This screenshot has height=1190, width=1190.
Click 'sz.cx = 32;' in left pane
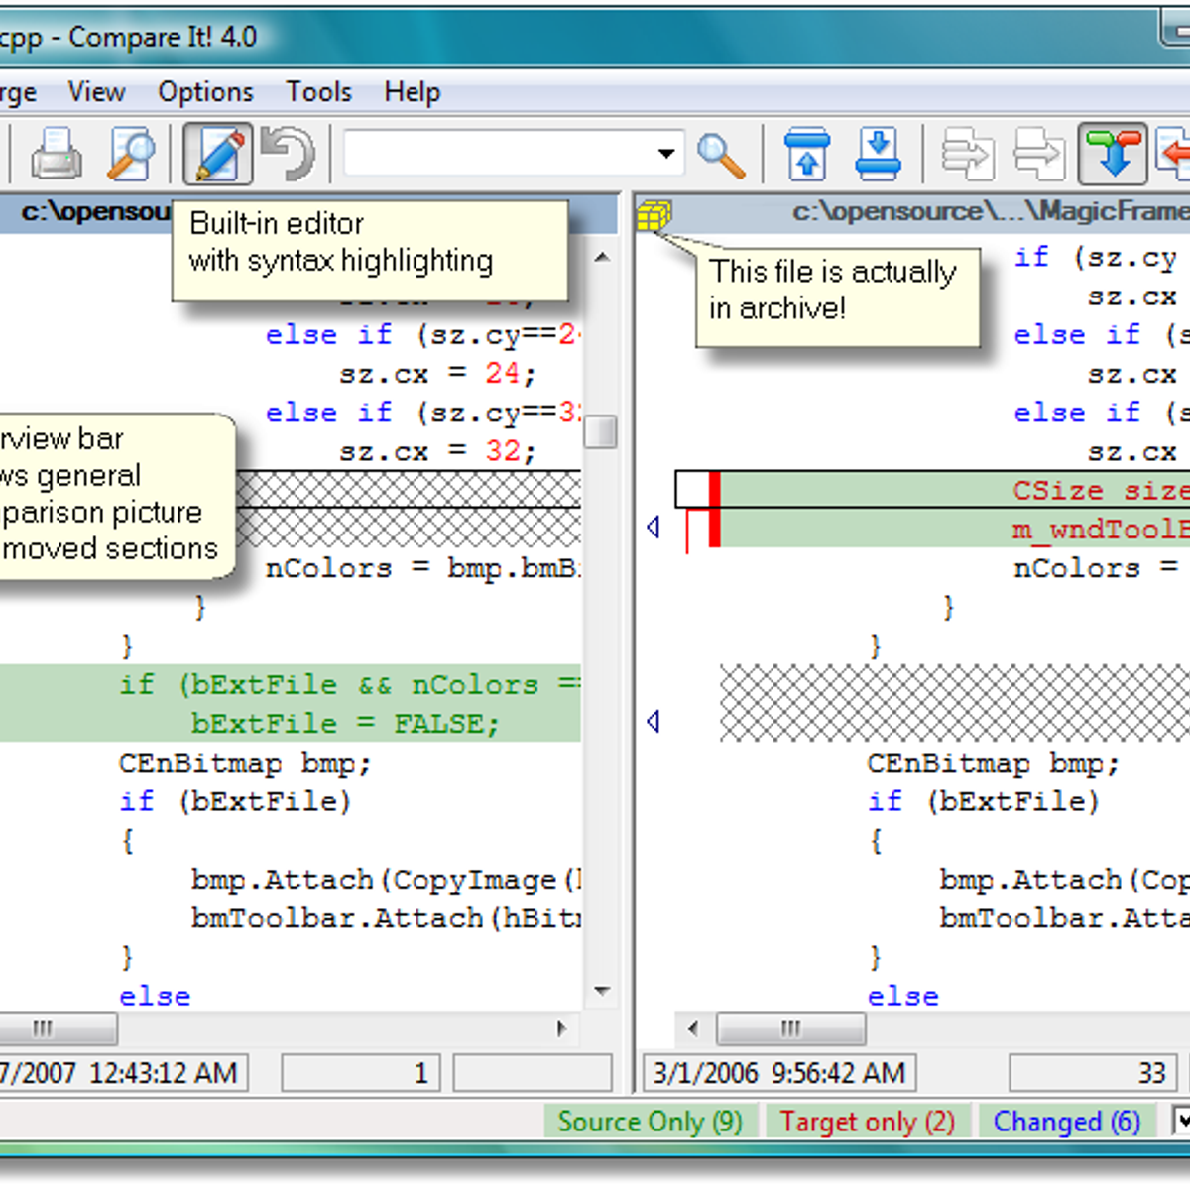pos(437,451)
